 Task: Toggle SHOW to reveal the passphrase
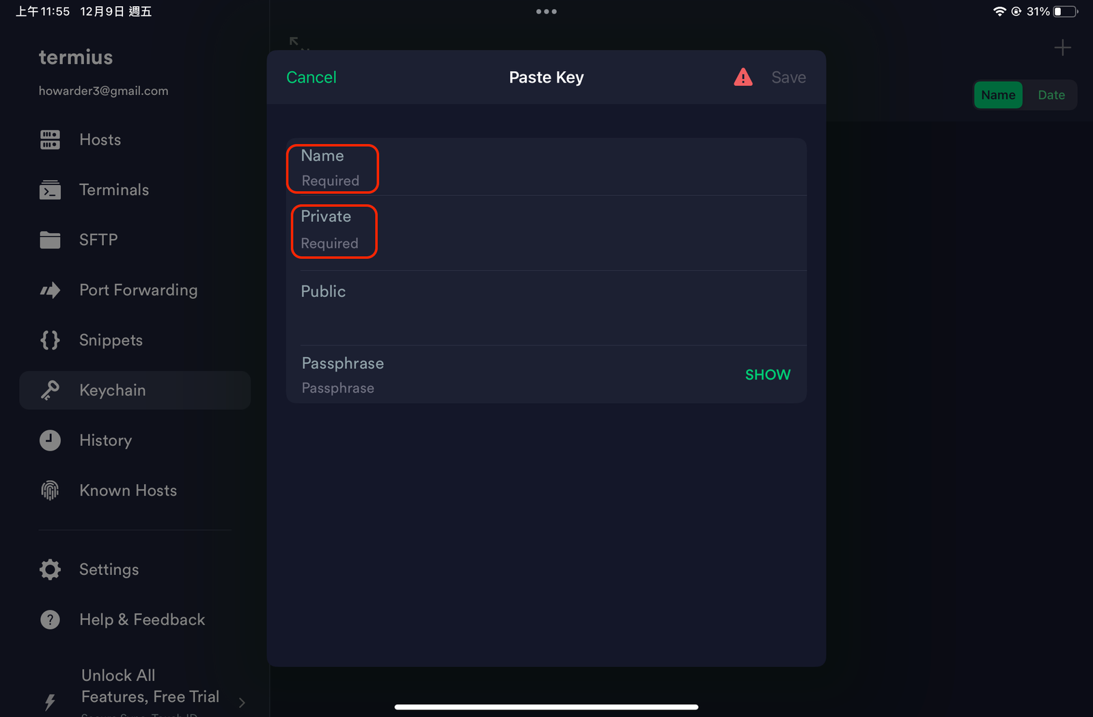(767, 375)
